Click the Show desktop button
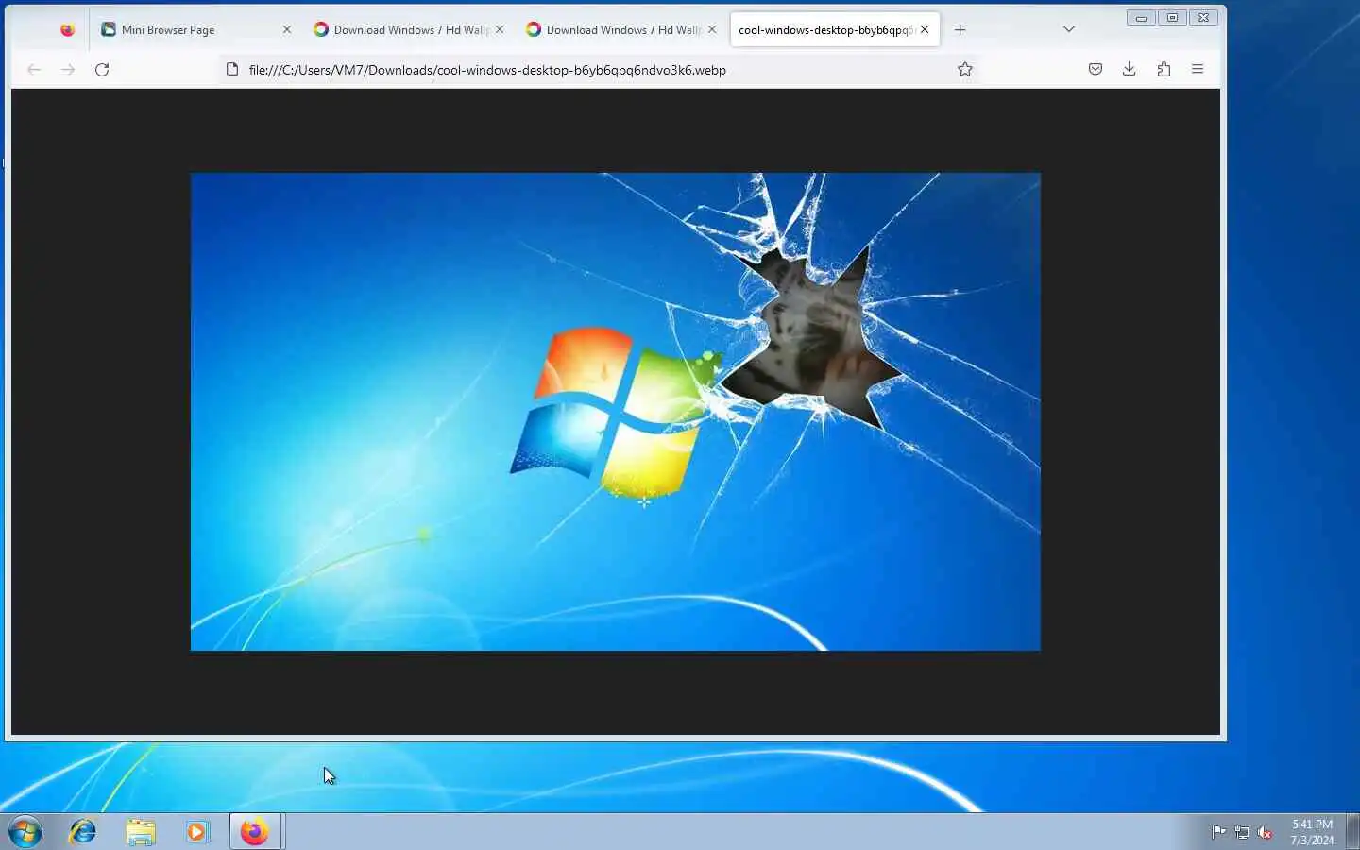The height and width of the screenshot is (850, 1360). (x=1352, y=832)
